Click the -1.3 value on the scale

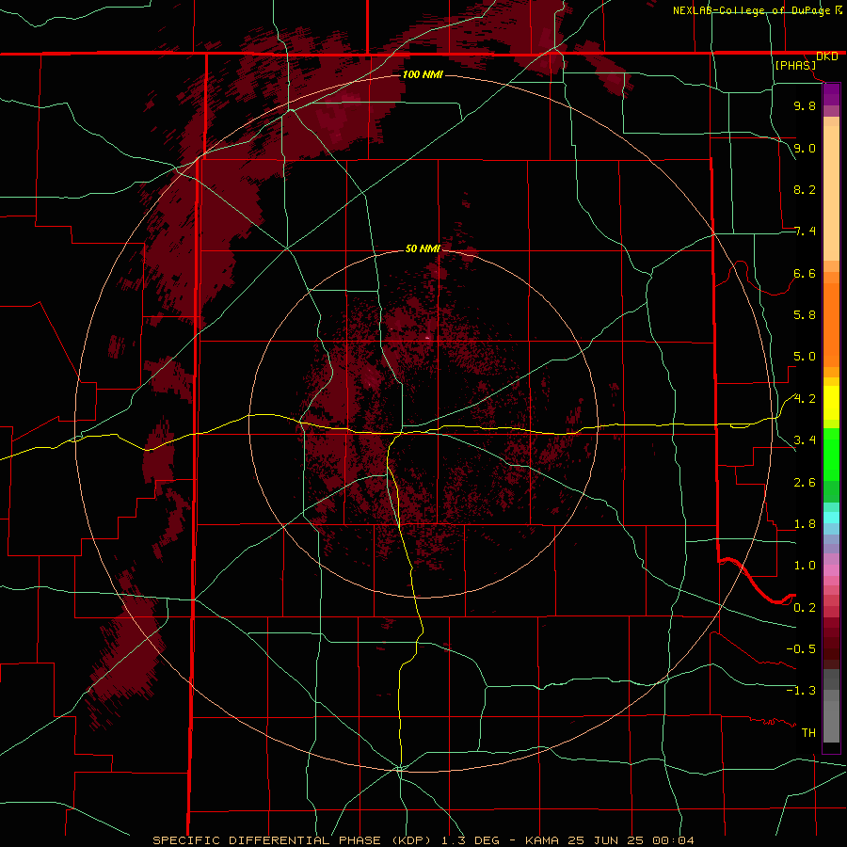point(801,691)
